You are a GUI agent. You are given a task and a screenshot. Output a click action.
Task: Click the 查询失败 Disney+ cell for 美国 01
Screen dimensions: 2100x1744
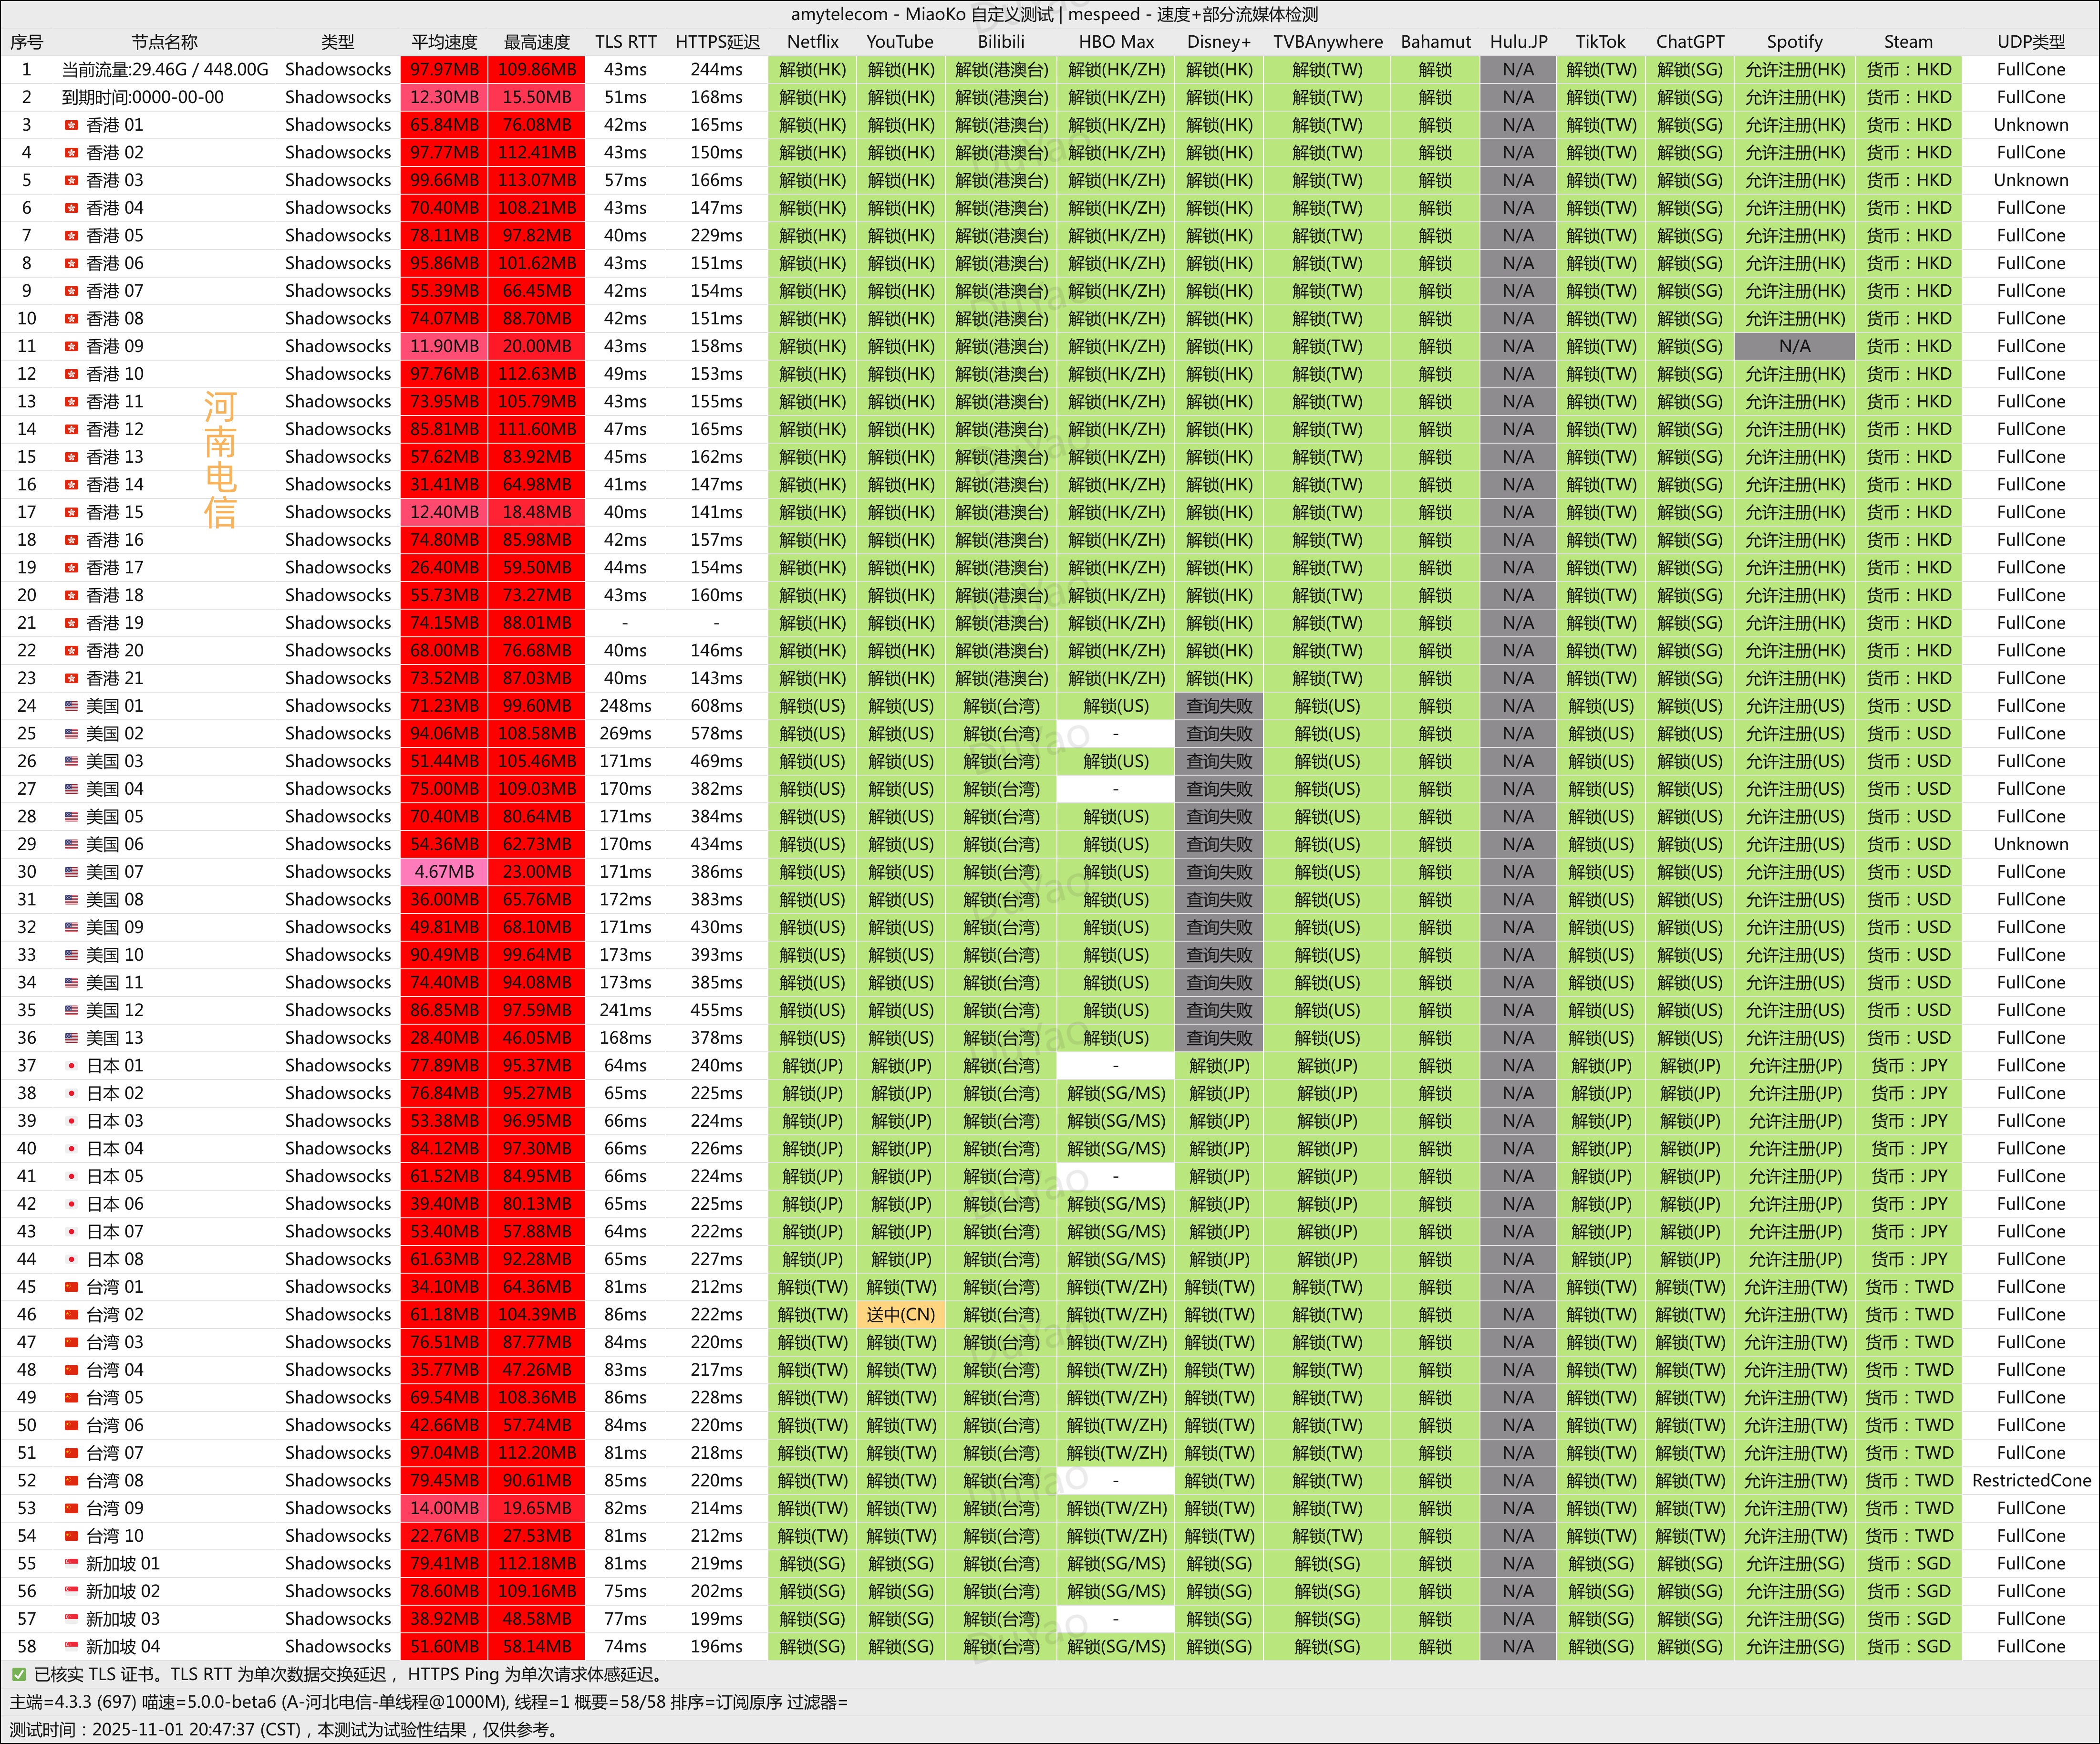1218,706
